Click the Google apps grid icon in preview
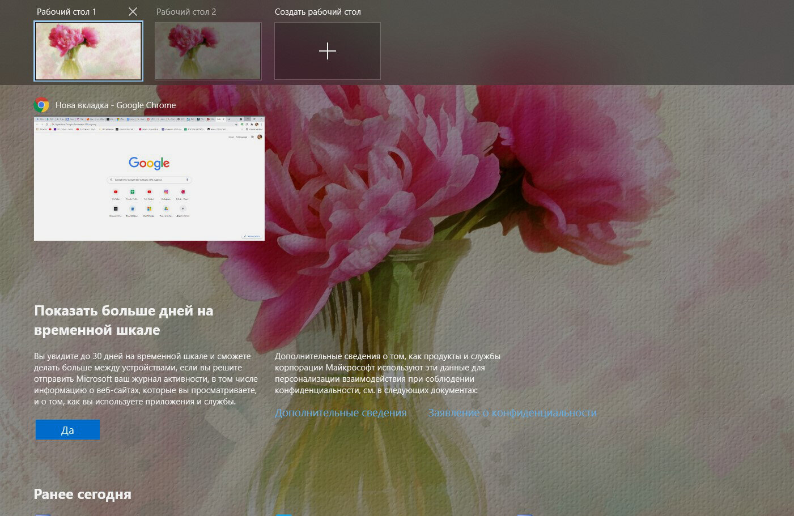 click(x=252, y=137)
